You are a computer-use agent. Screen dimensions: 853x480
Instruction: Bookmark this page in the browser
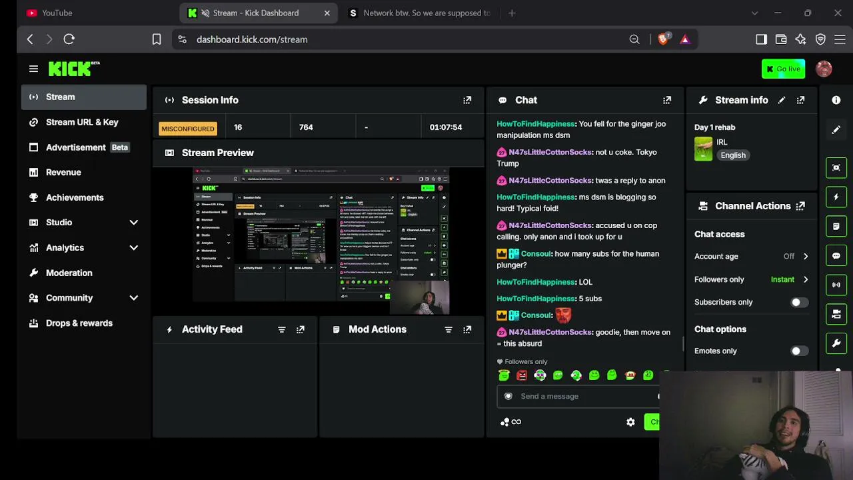point(157,39)
